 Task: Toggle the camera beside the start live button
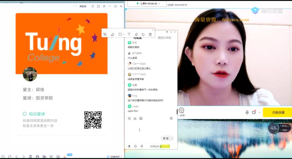pos(254,112)
